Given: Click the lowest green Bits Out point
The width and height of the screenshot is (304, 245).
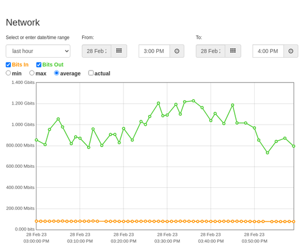Looking at the screenshot, I should (268, 153).
